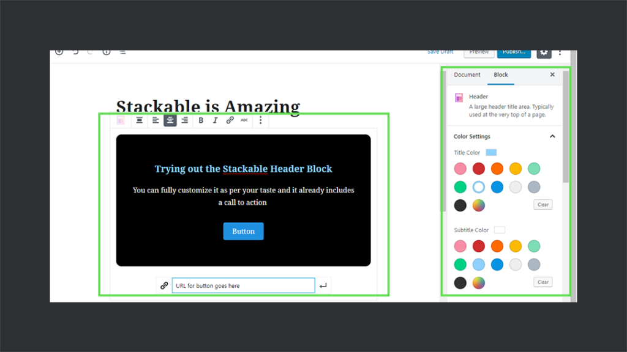This screenshot has width=627, height=352.
Task: Toggle strikethrough formatting
Action: coord(244,120)
